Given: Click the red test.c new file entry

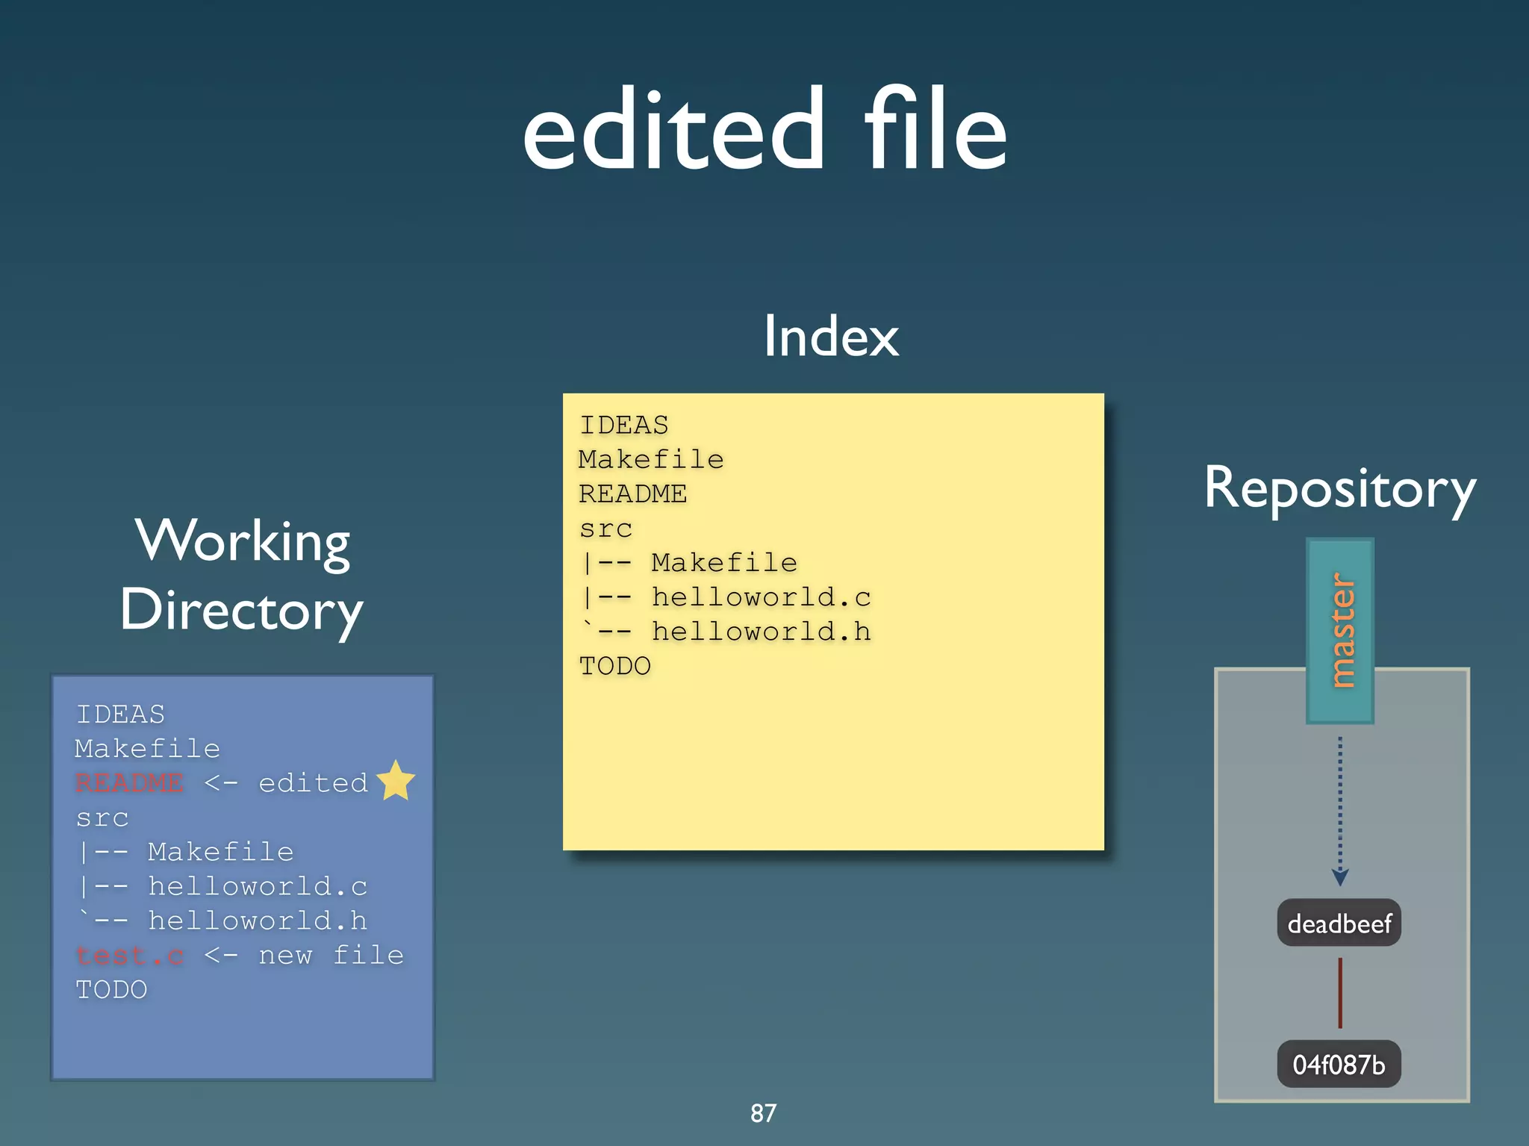Looking at the screenshot, I should coord(130,956).
